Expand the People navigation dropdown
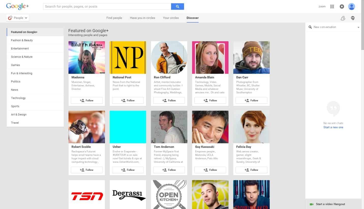The height and width of the screenshot is (209, 364). click(18, 18)
